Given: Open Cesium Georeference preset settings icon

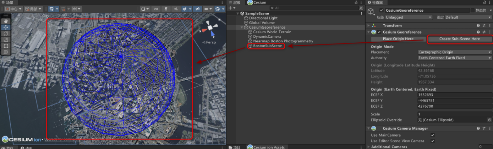Looking at the screenshot, I should coord(484,32).
